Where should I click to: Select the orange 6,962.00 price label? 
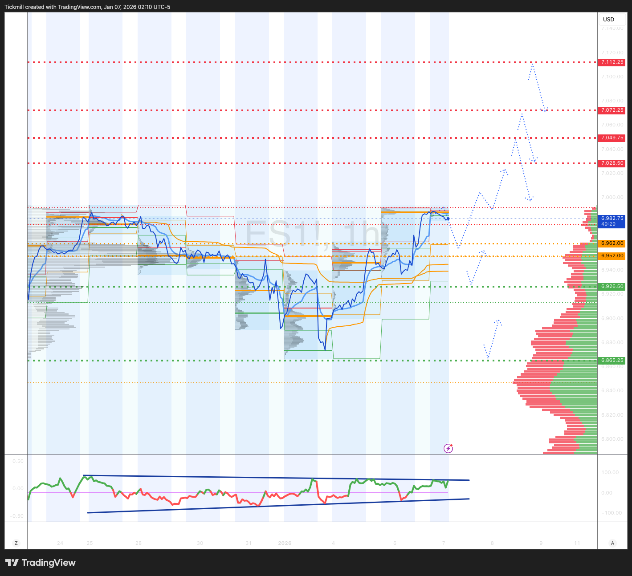tap(612, 243)
